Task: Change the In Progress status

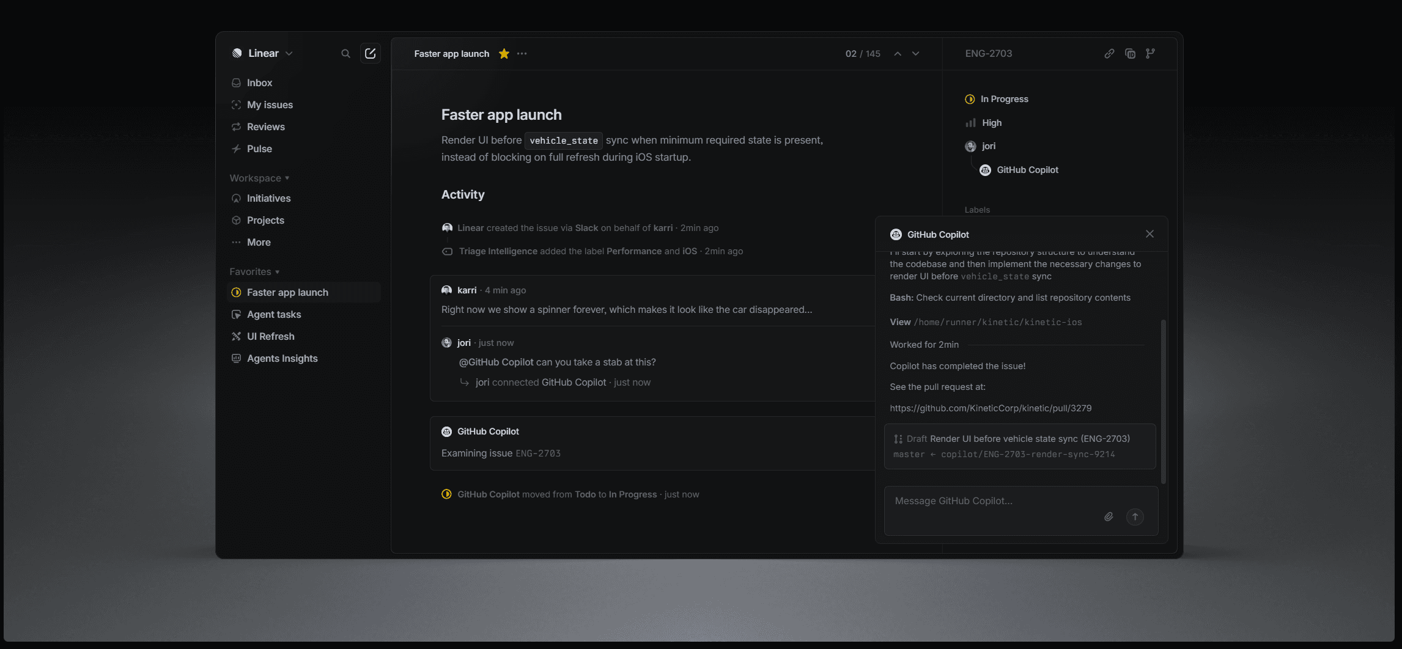Action: tap(1004, 99)
